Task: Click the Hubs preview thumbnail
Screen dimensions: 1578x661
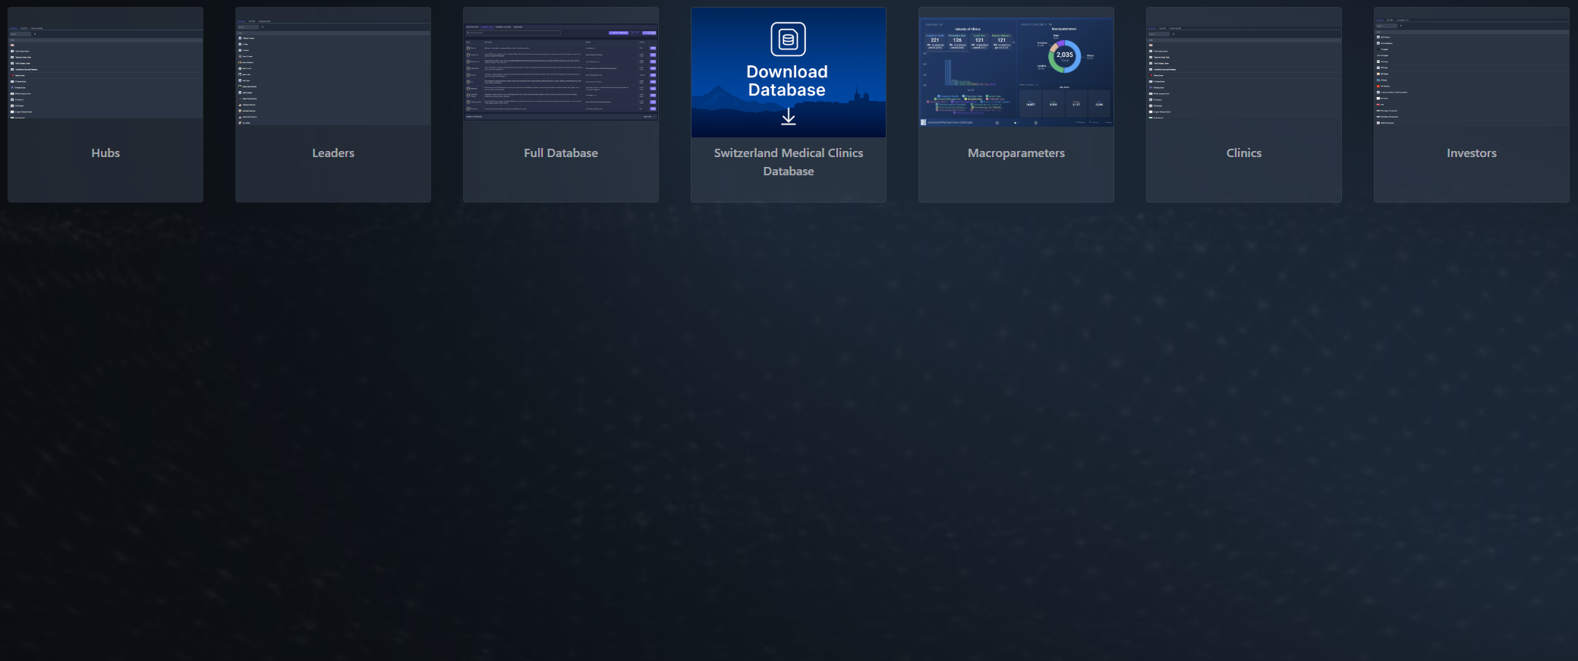Action: (106, 76)
